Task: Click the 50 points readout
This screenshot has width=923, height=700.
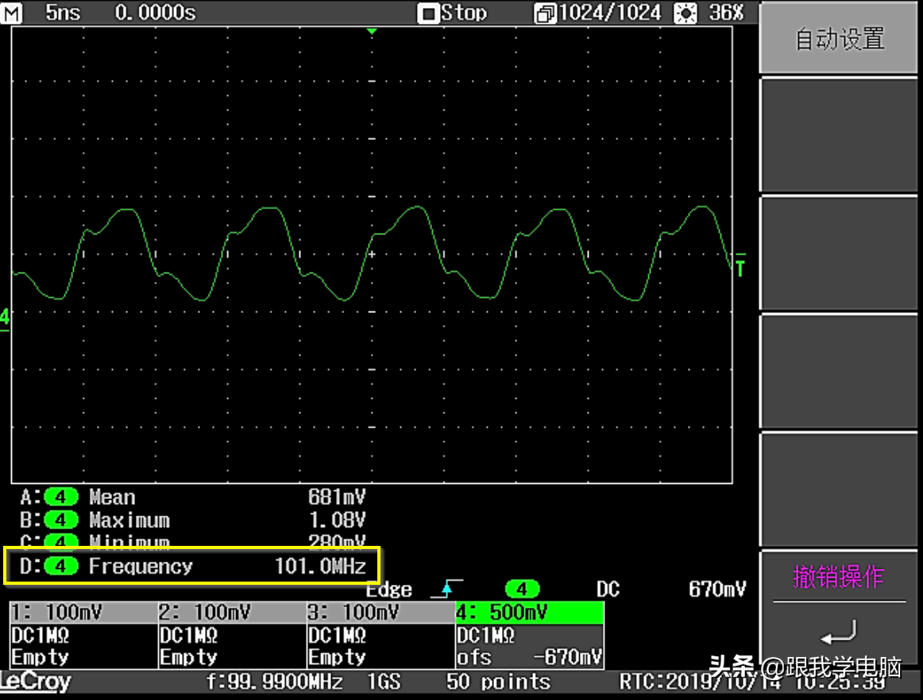Action: point(498,682)
